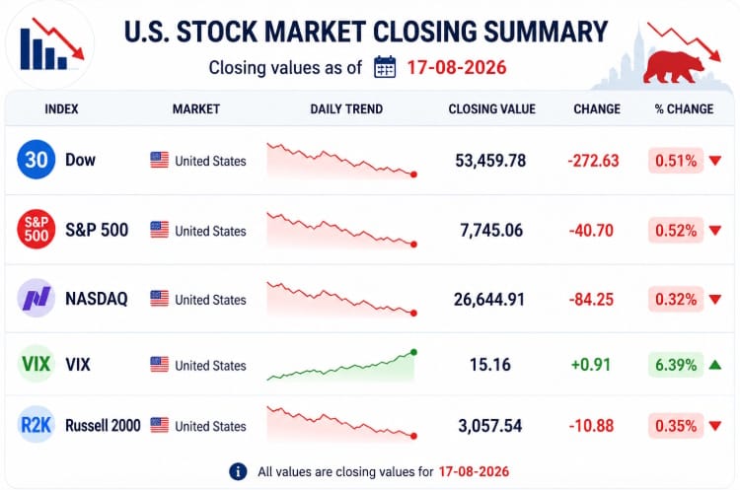740x490 pixels.
Task: Click the S&P 500 0.52% change badge
Action: pos(676,230)
